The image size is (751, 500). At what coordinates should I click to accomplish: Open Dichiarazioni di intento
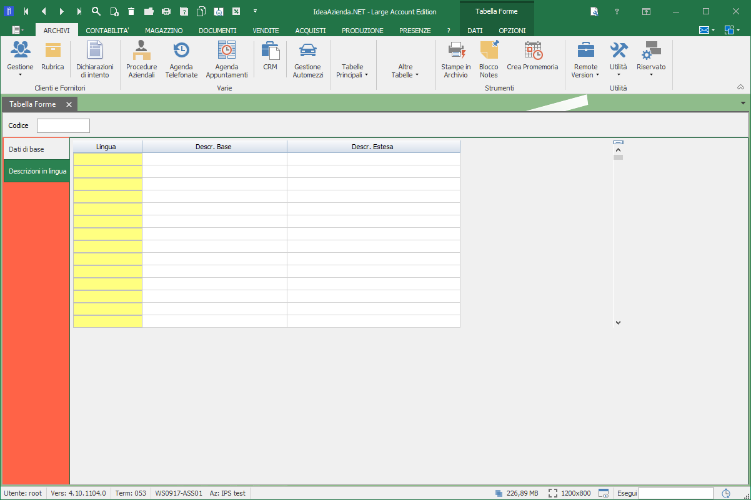tap(95, 59)
